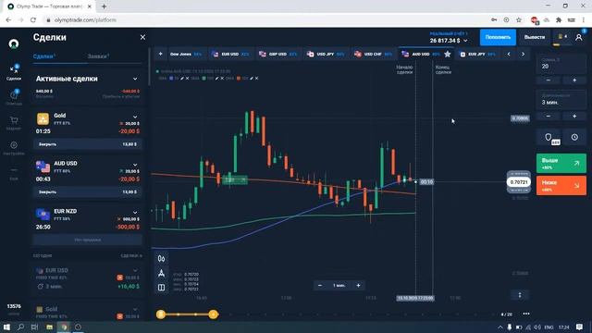Open the Сделки sidebar icon
The height and width of the screenshot is (333, 592).
tap(14, 72)
